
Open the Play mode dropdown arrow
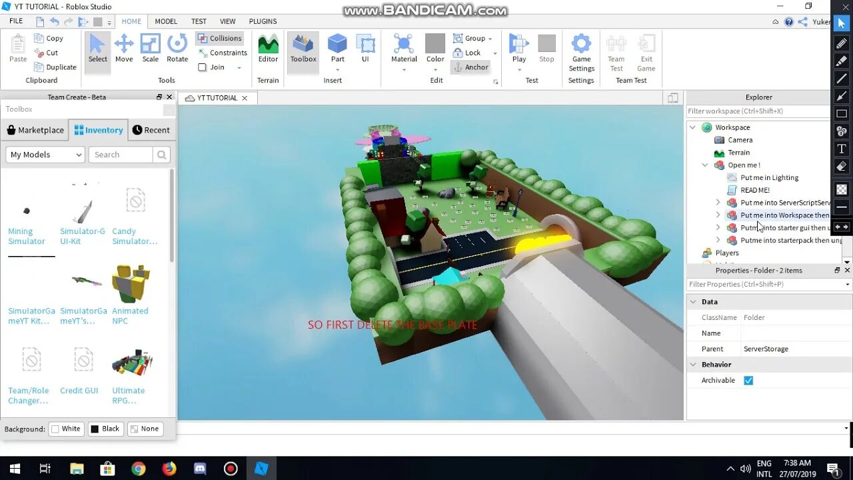(x=519, y=69)
